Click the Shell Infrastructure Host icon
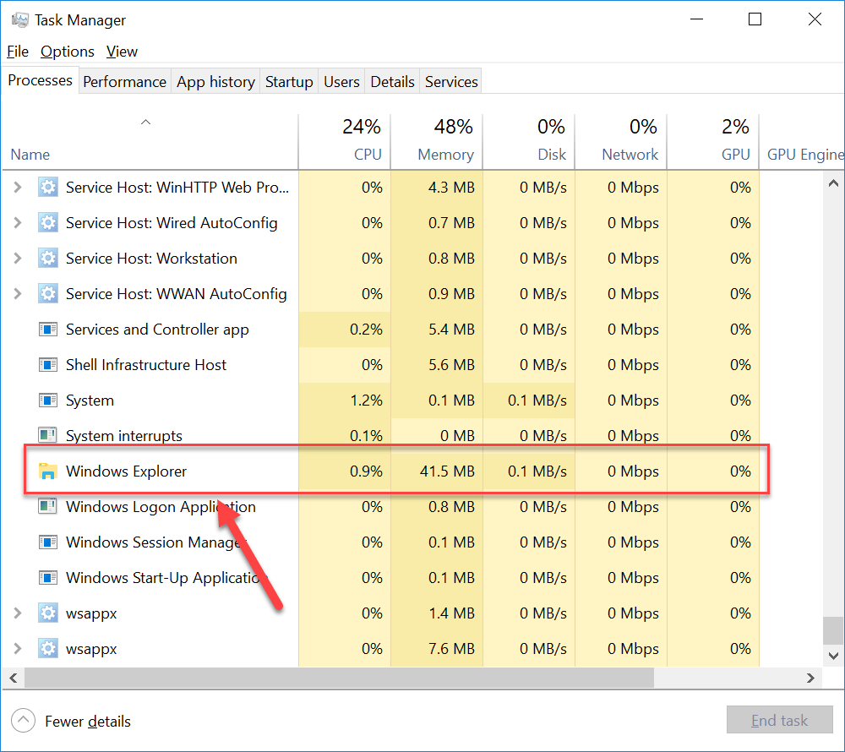The image size is (845, 752). click(x=48, y=365)
